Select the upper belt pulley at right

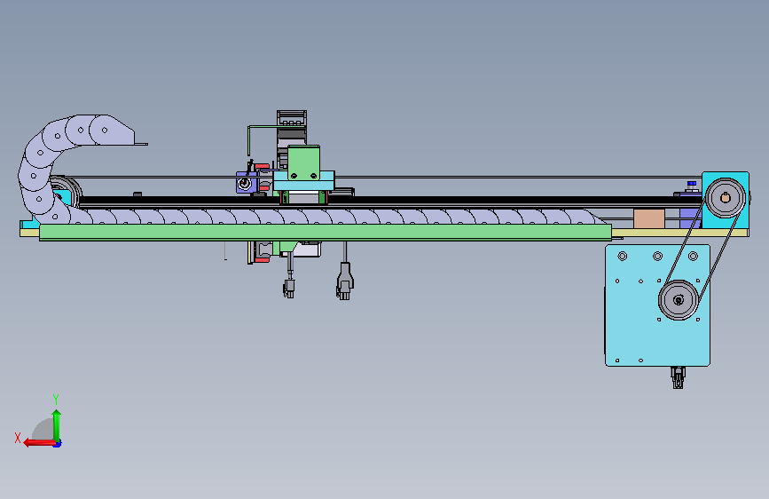click(x=726, y=197)
